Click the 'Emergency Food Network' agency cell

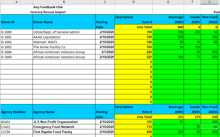point(64,127)
